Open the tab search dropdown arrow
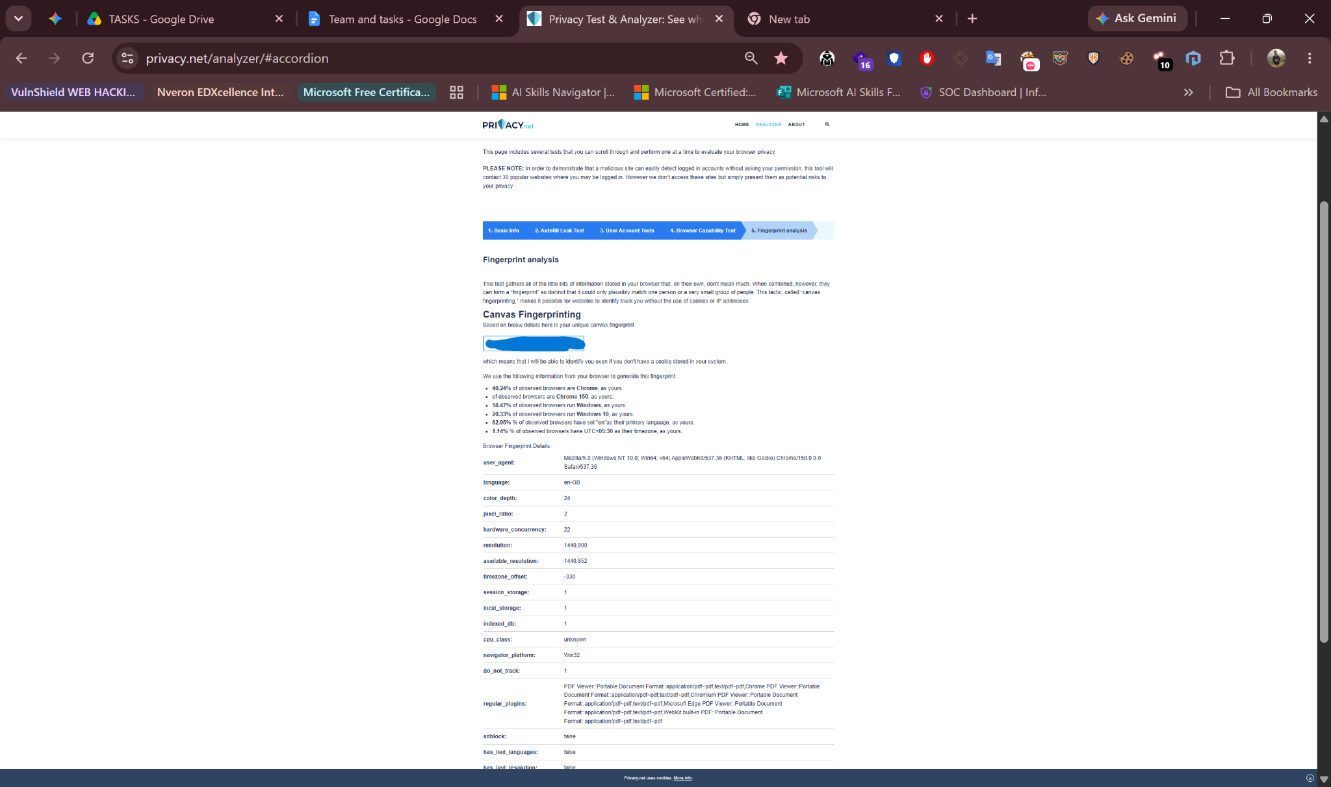 click(18, 19)
